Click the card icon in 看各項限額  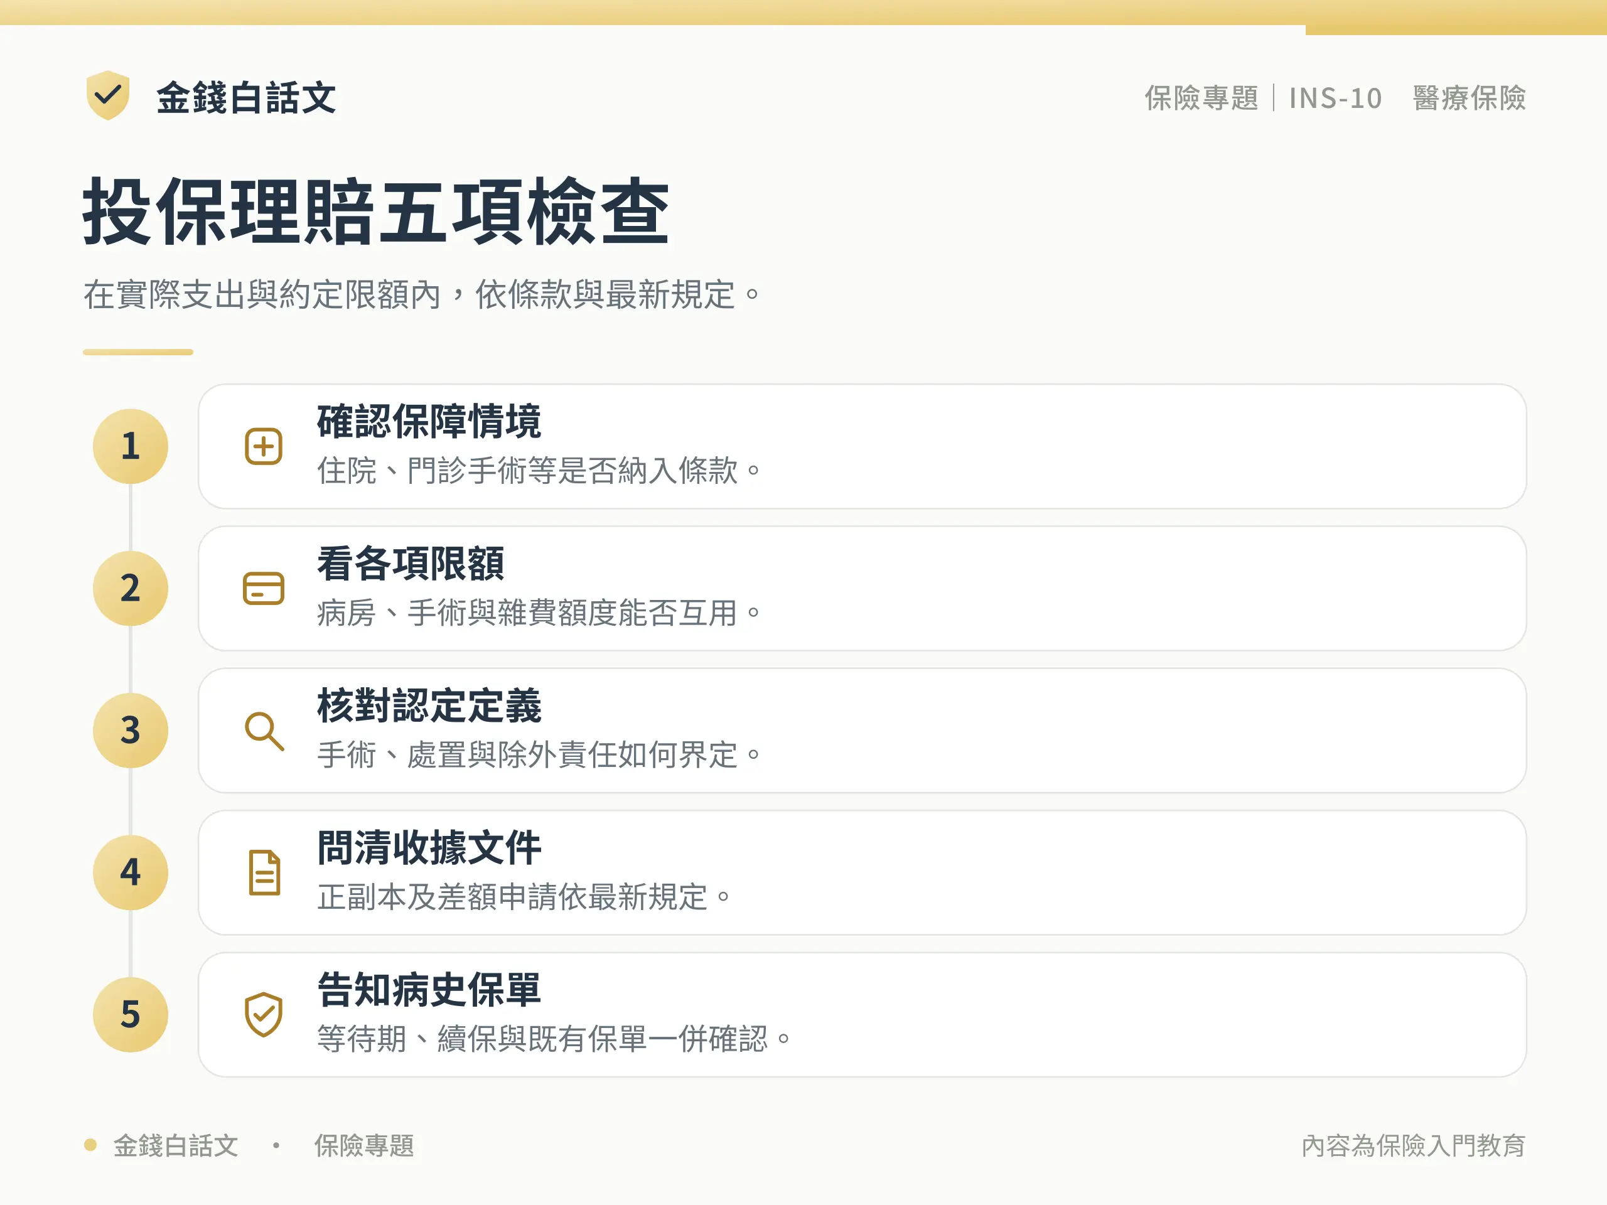pos(264,588)
